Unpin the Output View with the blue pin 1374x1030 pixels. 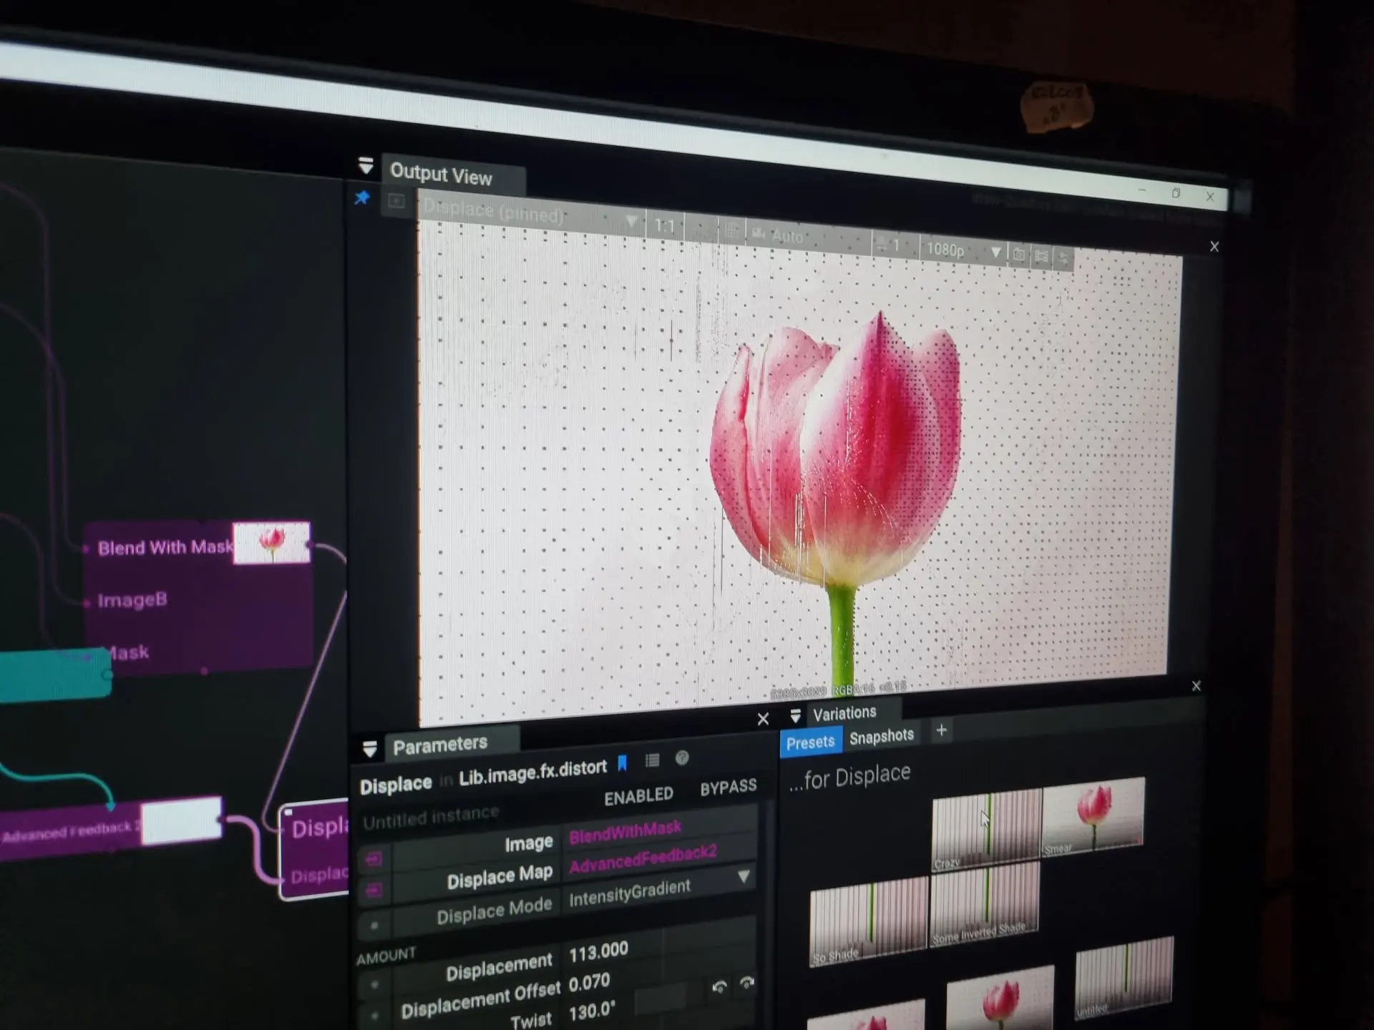tap(363, 199)
